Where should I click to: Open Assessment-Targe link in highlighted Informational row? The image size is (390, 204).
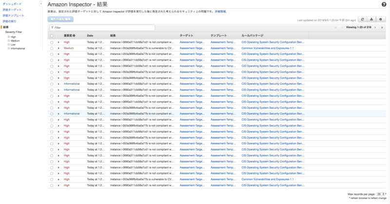click(192, 114)
